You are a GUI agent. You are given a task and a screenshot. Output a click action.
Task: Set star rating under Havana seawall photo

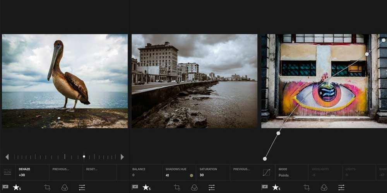tap(146, 187)
